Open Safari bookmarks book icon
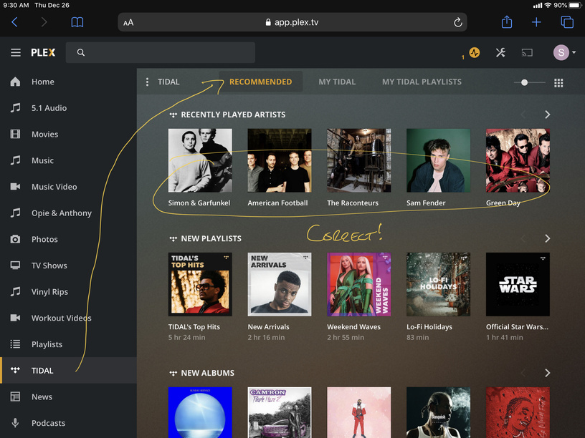Image resolution: width=585 pixels, height=438 pixels. [77, 22]
